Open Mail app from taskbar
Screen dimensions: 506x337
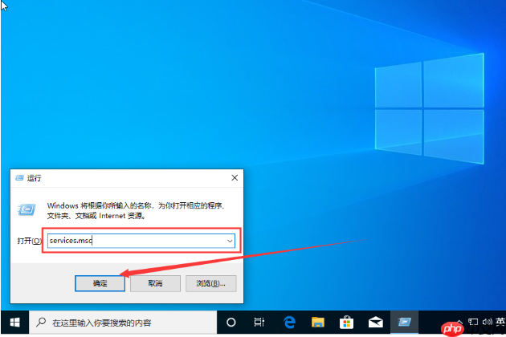376,323
